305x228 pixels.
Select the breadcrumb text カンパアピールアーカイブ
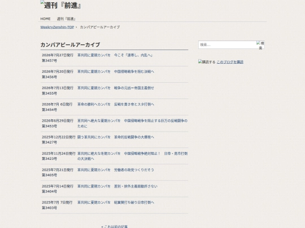pos(100,27)
